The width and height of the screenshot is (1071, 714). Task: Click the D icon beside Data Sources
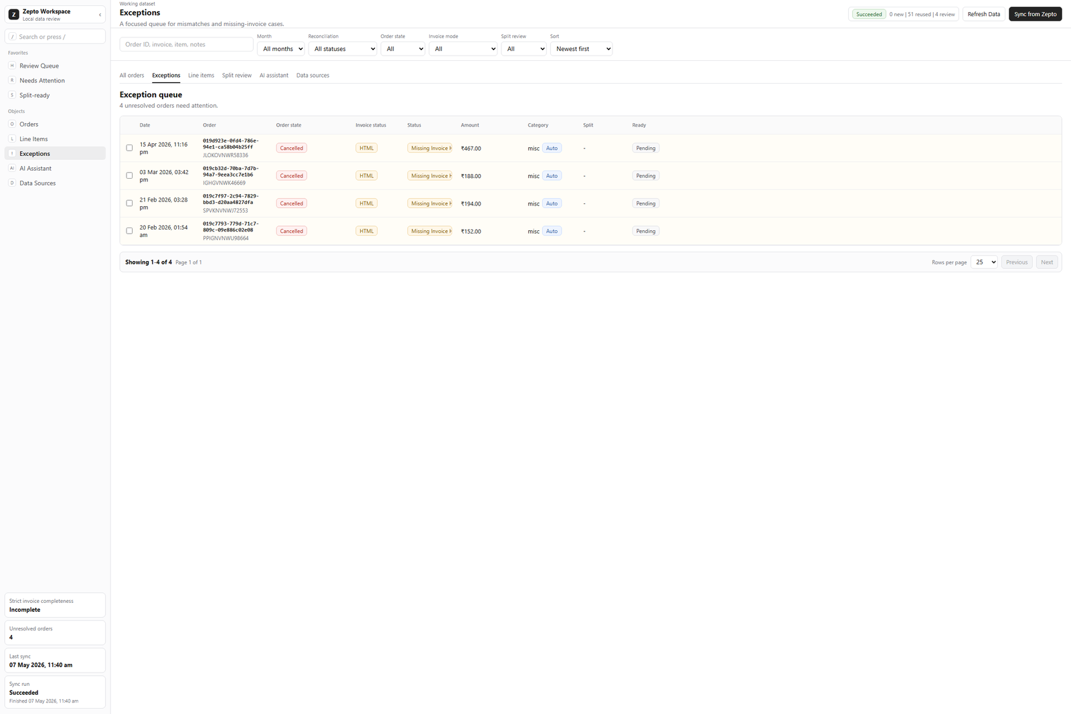[12, 183]
